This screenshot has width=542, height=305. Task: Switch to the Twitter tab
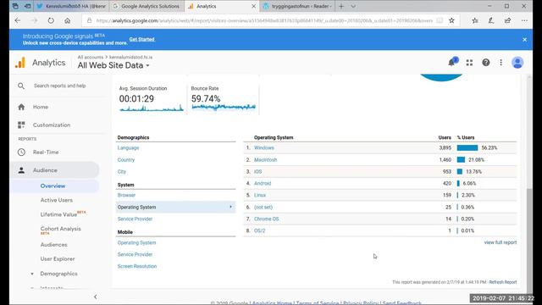point(71,6)
